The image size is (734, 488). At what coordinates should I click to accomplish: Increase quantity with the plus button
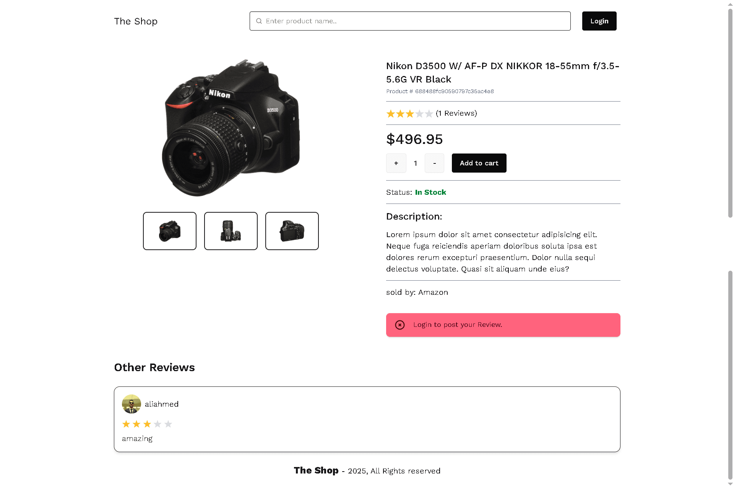tap(396, 163)
